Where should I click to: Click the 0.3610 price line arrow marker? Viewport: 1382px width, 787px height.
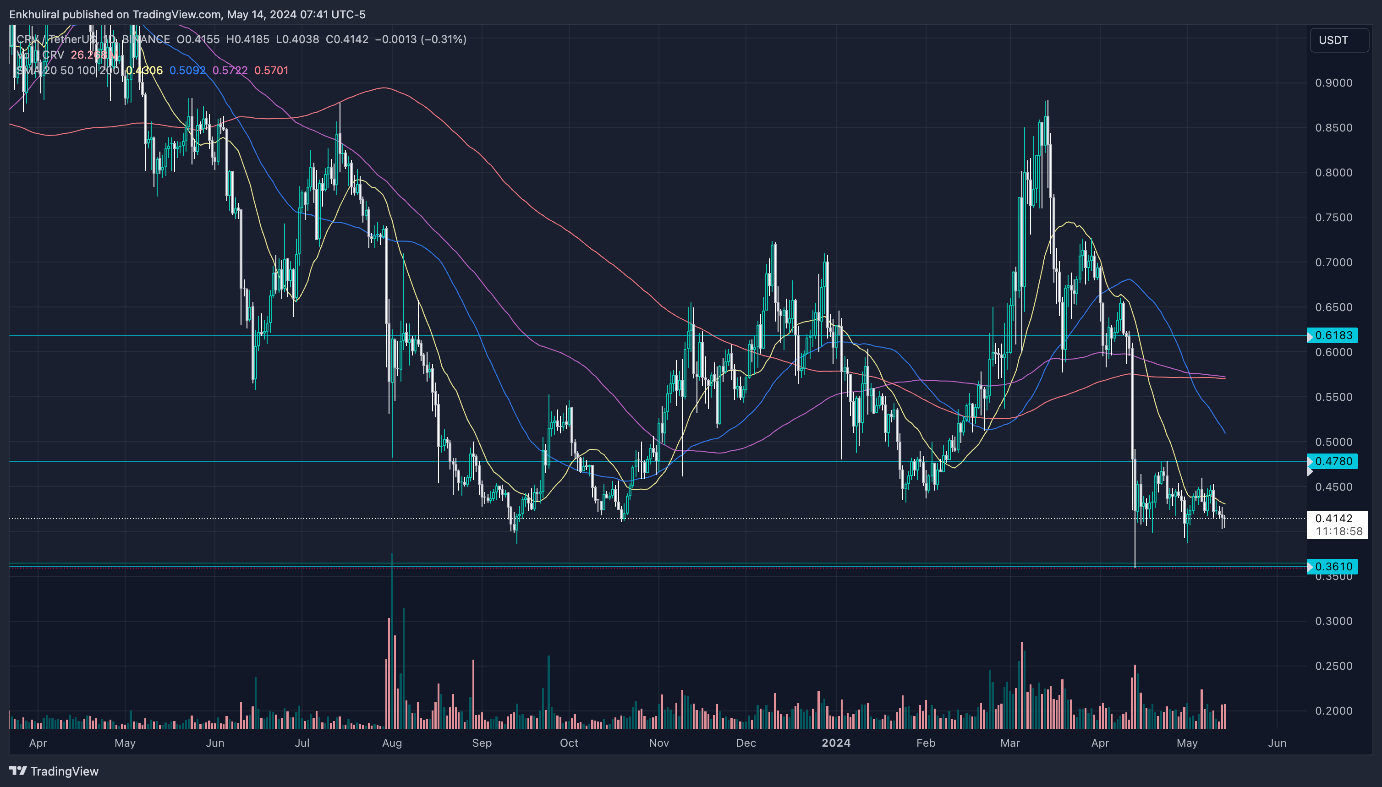click(1310, 567)
